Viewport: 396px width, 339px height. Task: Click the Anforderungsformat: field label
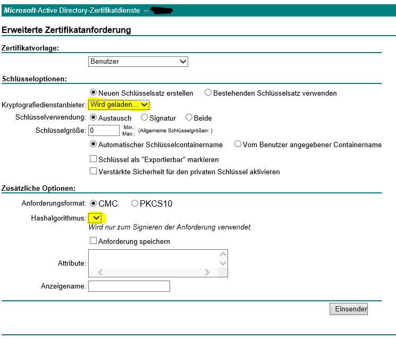tap(54, 203)
